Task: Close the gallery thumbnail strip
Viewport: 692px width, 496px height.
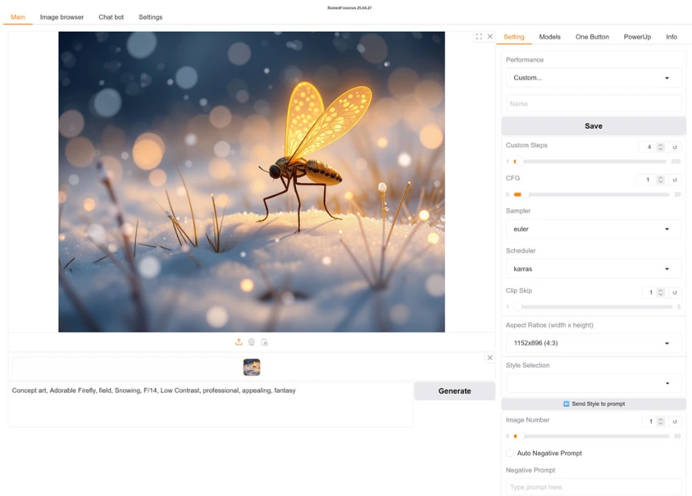Action: point(490,357)
